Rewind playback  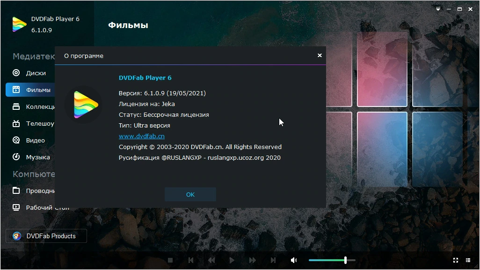(211, 260)
